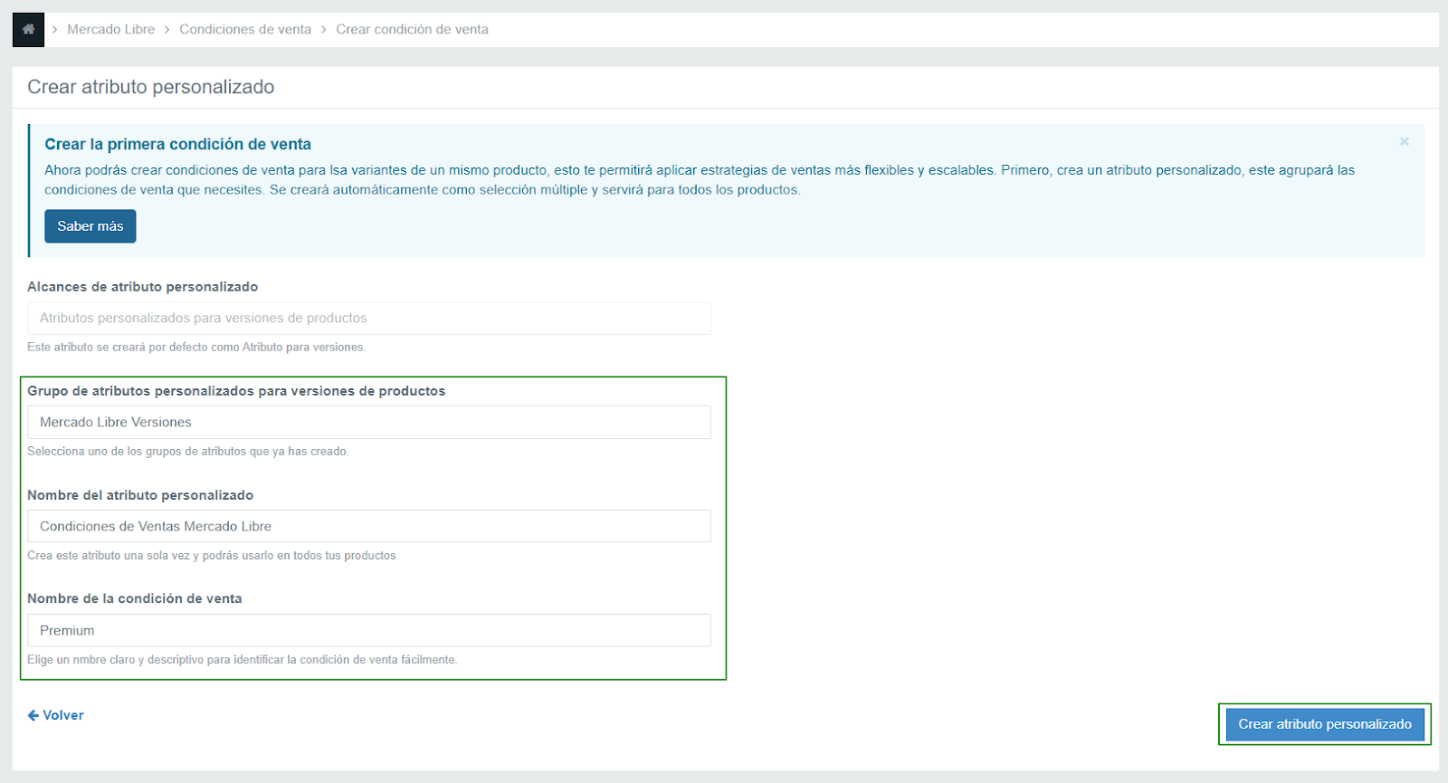1448x783 pixels.
Task: Select the Crear condición de venta breadcrumb
Action: (x=412, y=29)
